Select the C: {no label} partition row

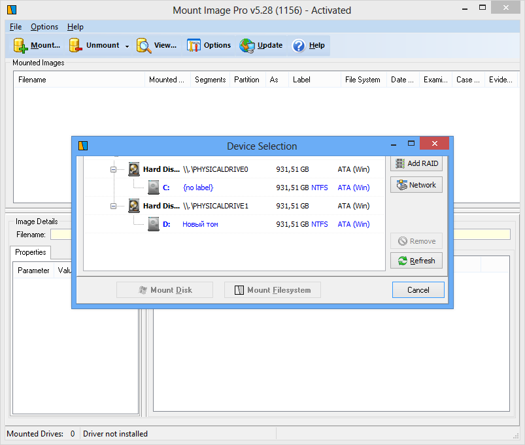[233, 188]
